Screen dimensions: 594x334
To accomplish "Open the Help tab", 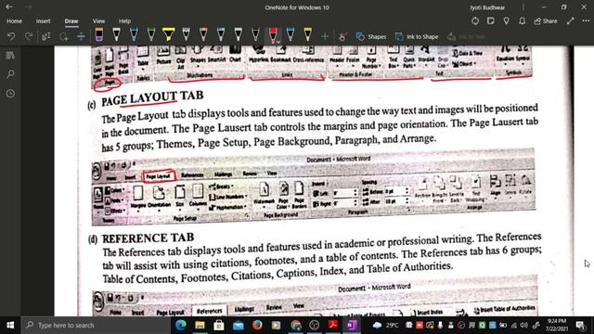I will coord(124,21).
